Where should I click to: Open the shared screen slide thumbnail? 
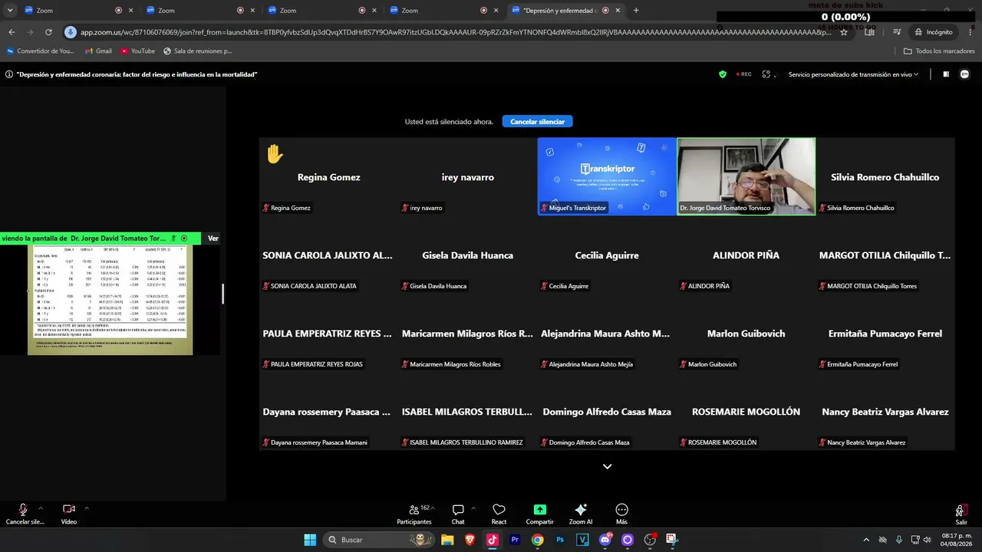point(110,300)
